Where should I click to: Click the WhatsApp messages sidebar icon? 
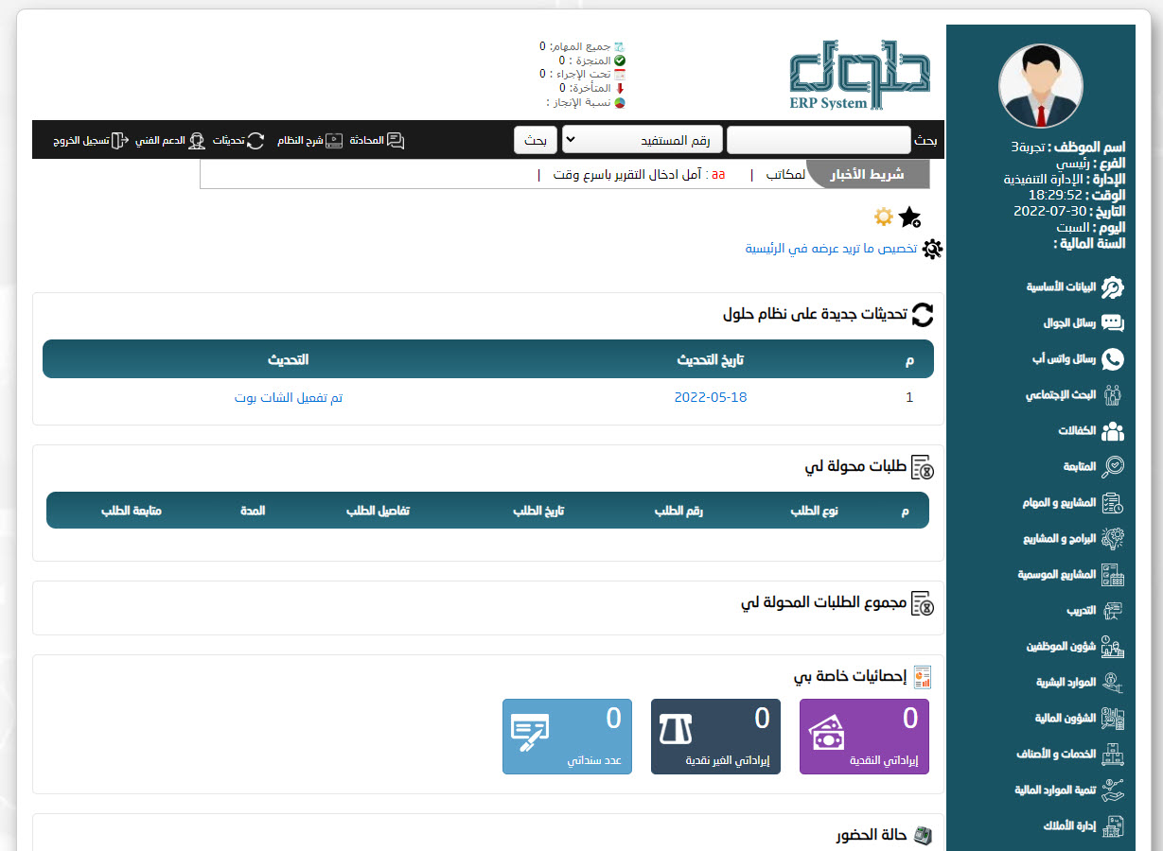click(1113, 358)
